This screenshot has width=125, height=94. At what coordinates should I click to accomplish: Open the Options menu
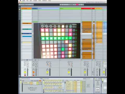point(45,1)
